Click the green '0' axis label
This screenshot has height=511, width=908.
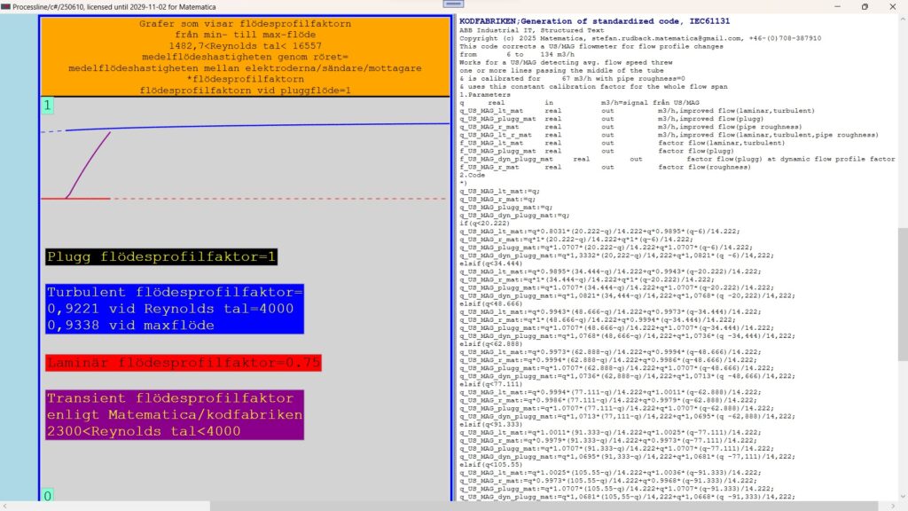(48, 495)
